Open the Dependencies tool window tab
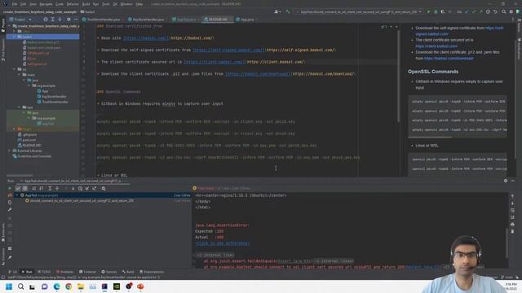 pyautogui.click(x=152, y=272)
